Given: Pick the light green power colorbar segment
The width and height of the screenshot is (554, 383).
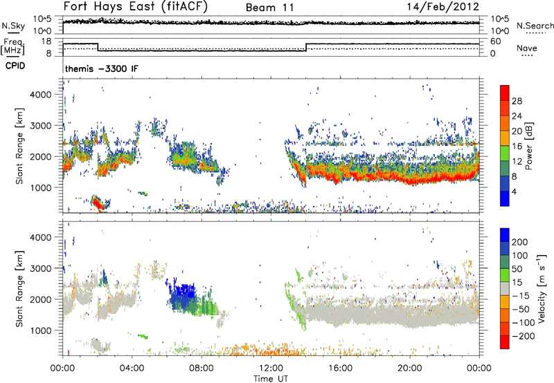Looking at the screenshot, I should coord(505,153).
